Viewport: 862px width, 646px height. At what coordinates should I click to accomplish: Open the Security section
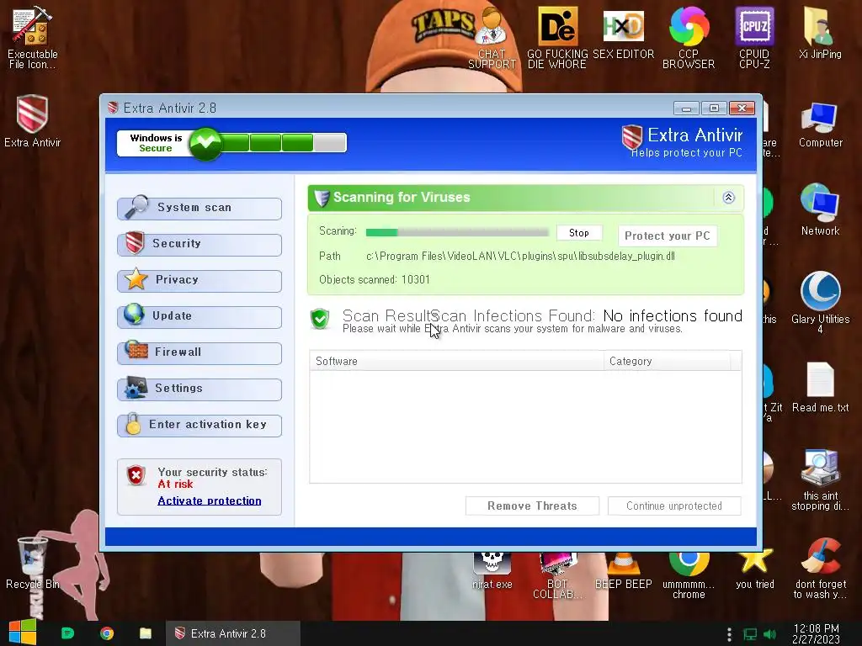[200, 245]
